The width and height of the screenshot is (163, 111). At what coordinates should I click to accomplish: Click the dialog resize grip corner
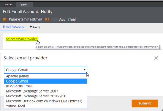[x=162, y=110]
